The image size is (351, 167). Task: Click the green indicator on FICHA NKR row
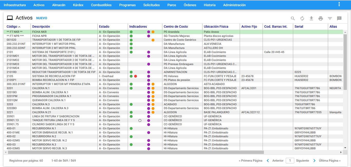coord(131,32)
